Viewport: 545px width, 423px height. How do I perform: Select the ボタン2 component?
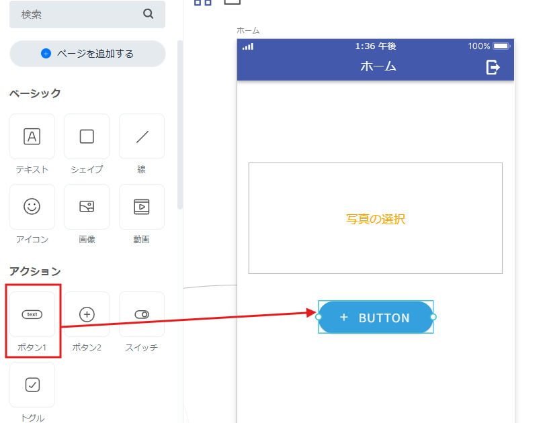point(87,314)
